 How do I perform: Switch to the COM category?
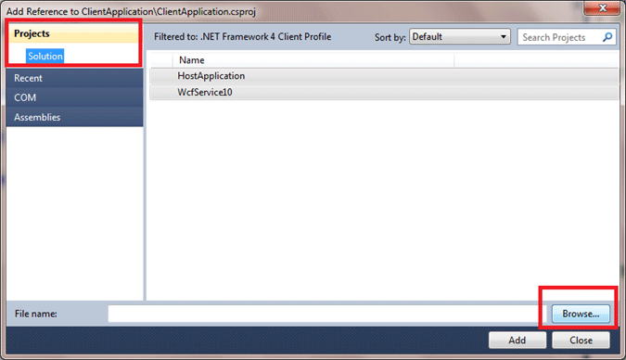75,97
